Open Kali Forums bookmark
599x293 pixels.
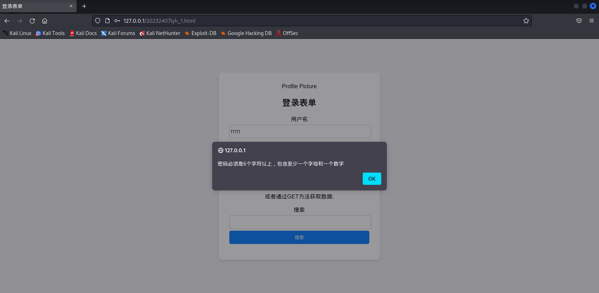pyautogui.click(x=118, y=33)
